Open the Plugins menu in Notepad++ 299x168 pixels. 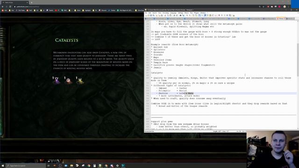pyautogui.click(x=196, y=13)
